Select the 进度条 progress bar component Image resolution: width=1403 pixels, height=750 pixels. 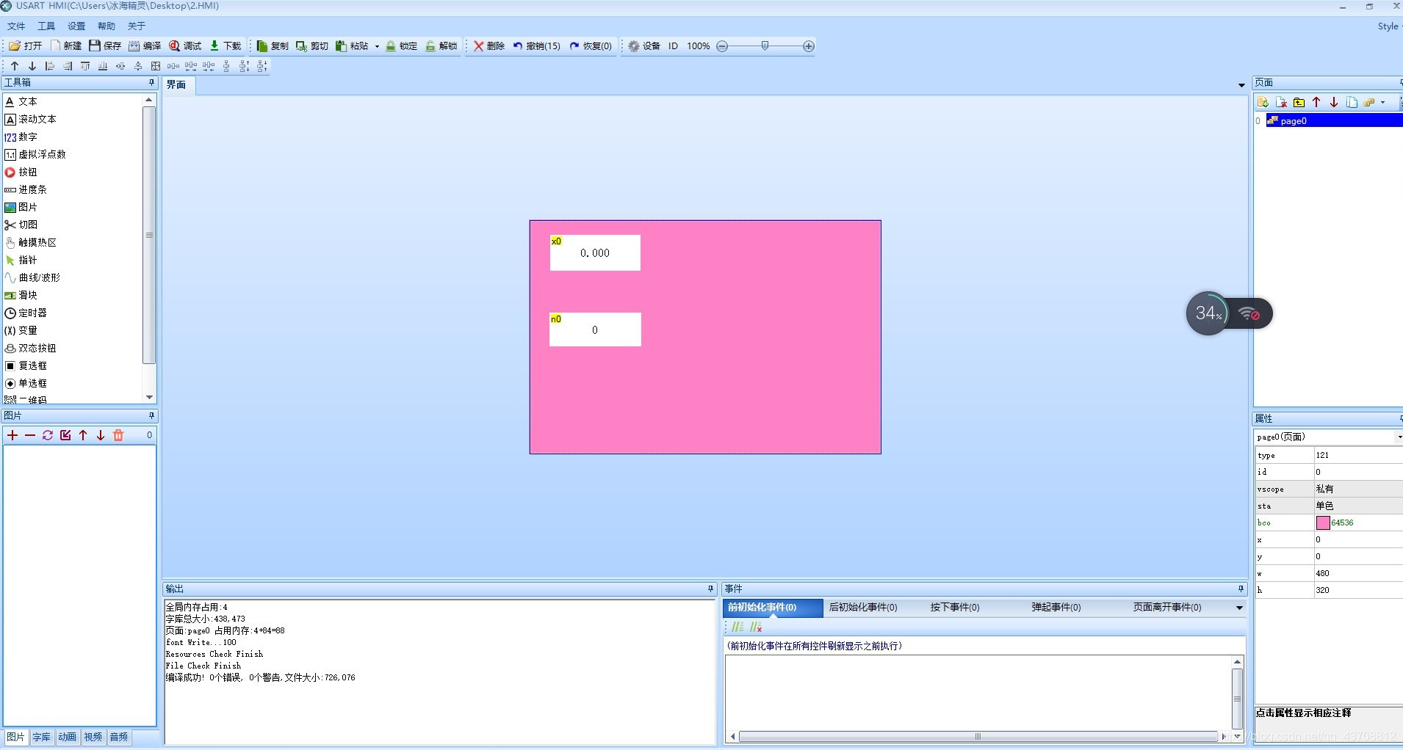26,189
